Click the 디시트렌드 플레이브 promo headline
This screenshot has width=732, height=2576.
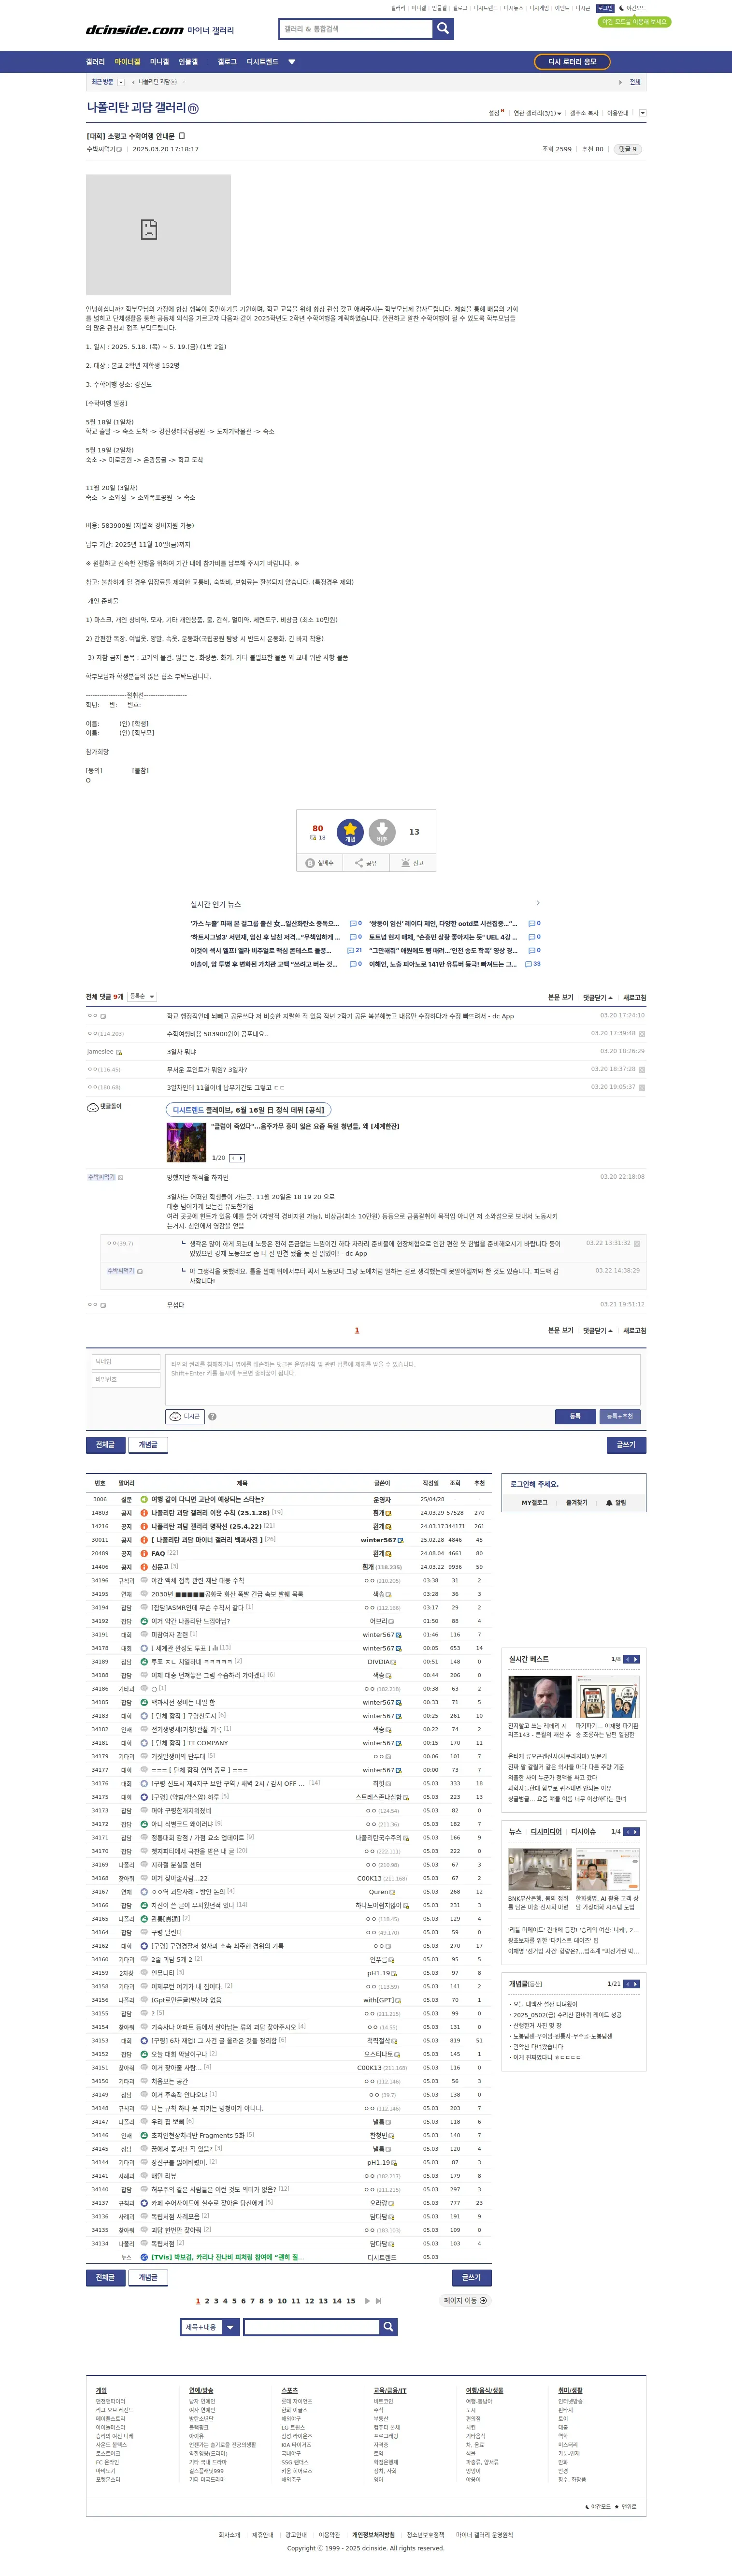[x=248, y=1109]
